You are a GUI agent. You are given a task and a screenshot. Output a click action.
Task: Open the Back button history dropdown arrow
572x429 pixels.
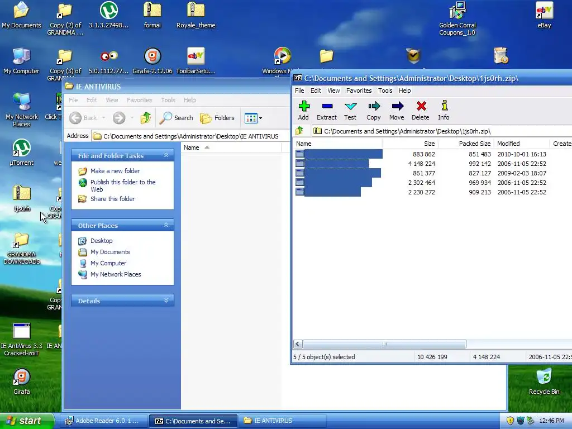pos(103,118)
